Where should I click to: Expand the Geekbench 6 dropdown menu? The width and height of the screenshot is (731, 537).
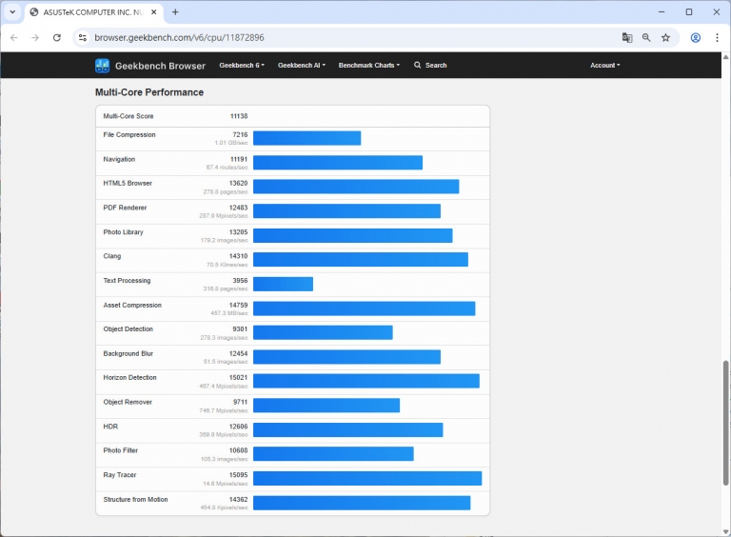242,66
